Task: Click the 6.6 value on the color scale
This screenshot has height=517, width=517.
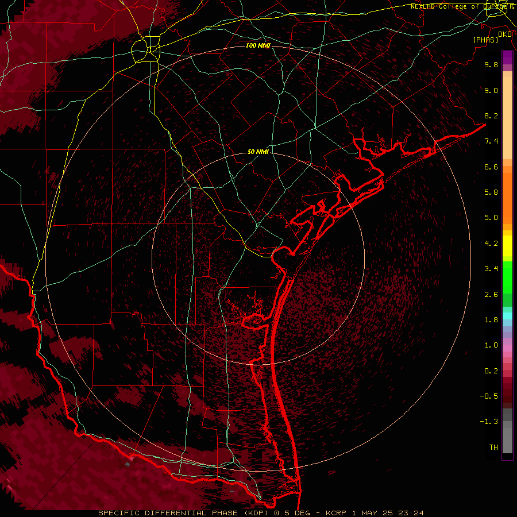Action: click(491, 167)
